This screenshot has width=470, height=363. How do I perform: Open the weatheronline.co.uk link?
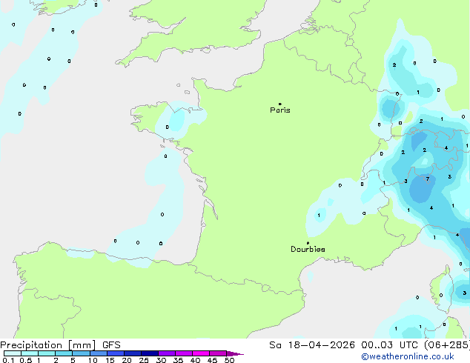408,356
